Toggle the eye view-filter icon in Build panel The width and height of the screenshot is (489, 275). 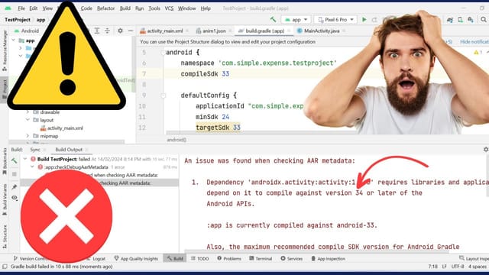click(x=15, y=198)
